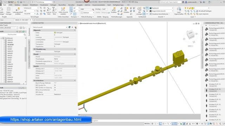
Task: Expand the Layer panel title
Action: [x=193, y=17]
